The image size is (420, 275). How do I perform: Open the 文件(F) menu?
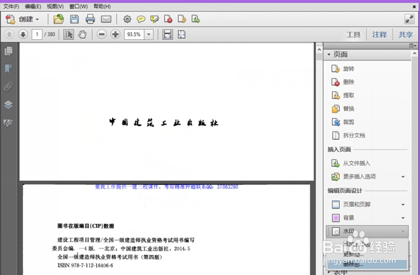(11, 6)
